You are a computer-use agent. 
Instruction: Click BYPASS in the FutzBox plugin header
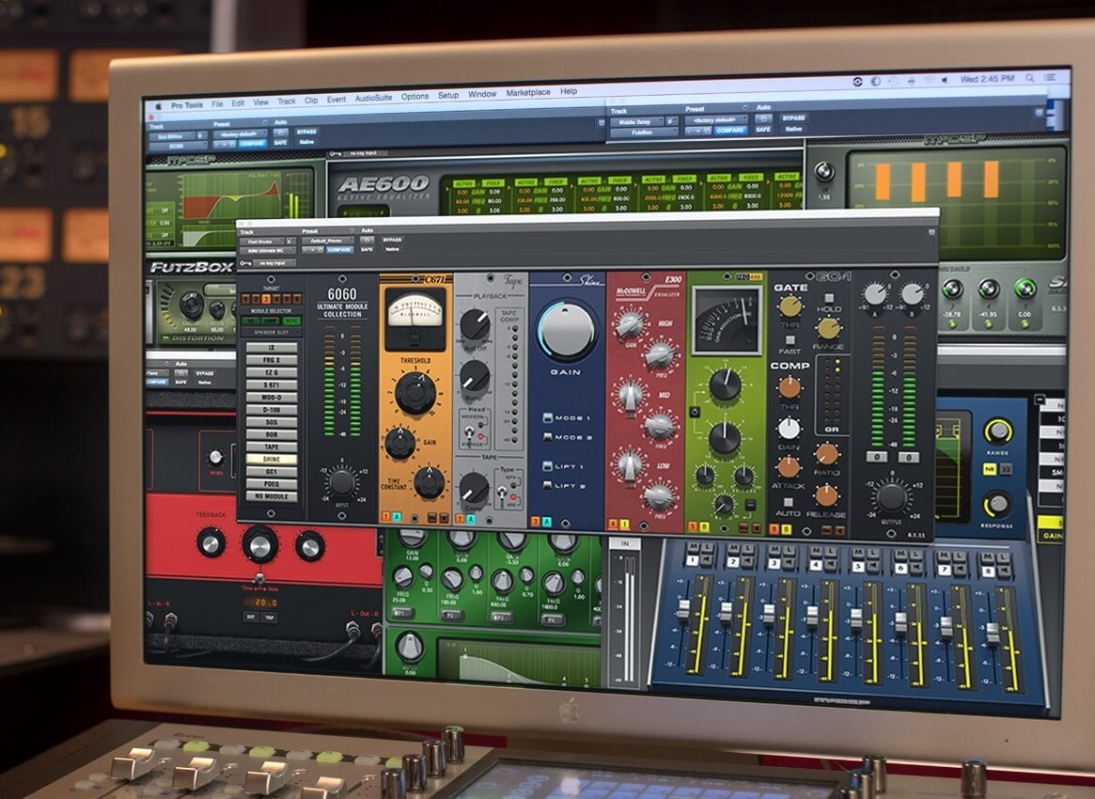point(792,118)
